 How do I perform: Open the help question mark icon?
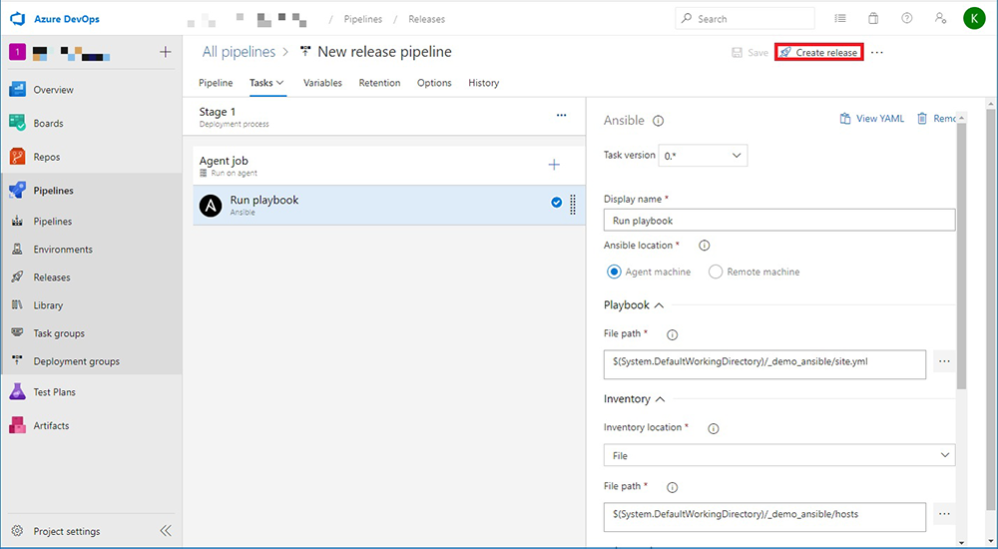point(907,19)
